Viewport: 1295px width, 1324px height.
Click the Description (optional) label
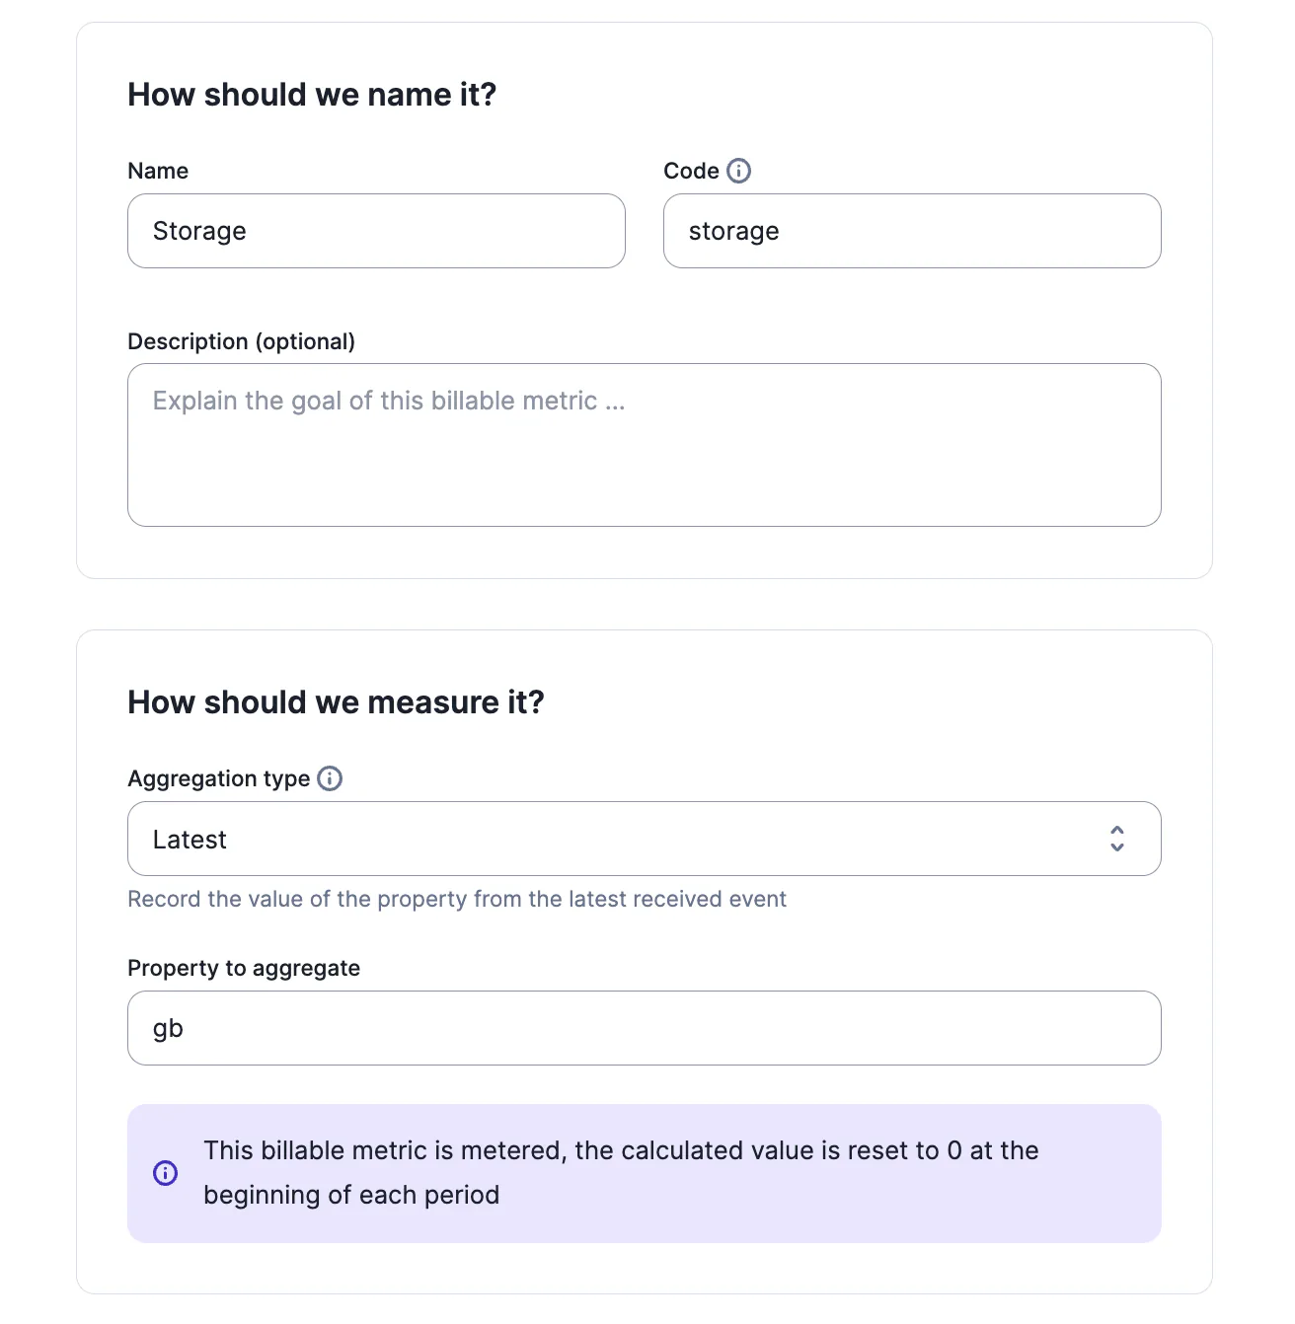(x=242, y=341)
